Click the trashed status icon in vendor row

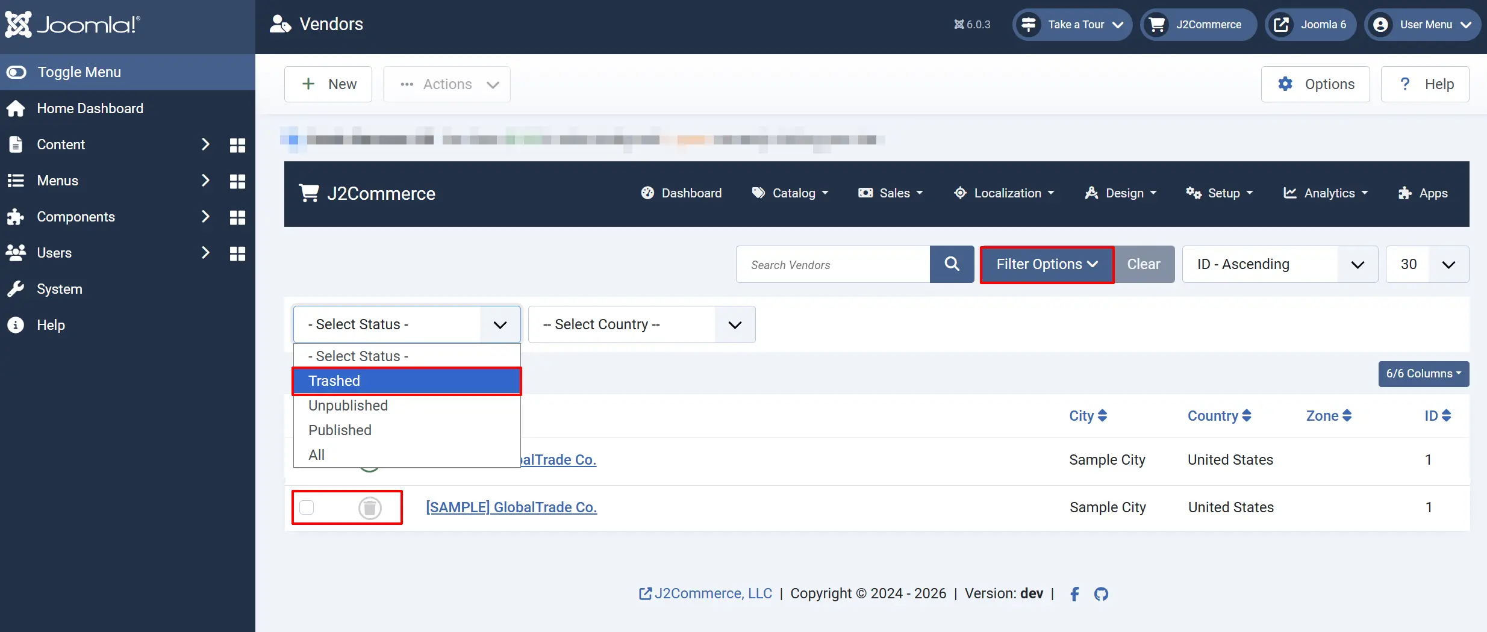click(x=370, y=508)
